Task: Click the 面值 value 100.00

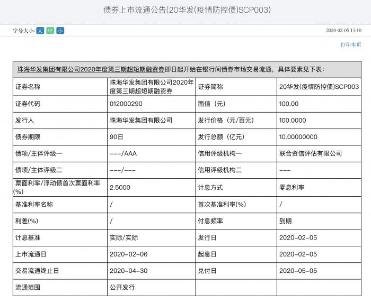Action: [289, 104]
